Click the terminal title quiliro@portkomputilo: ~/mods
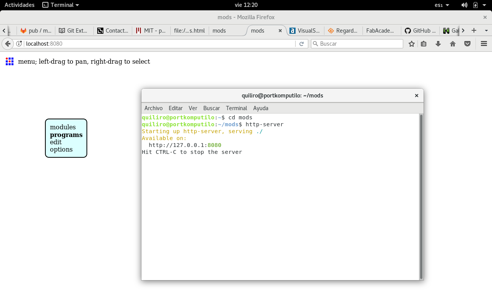The height and width of the screenshot is (307, 492). click(x=283, y=96)
